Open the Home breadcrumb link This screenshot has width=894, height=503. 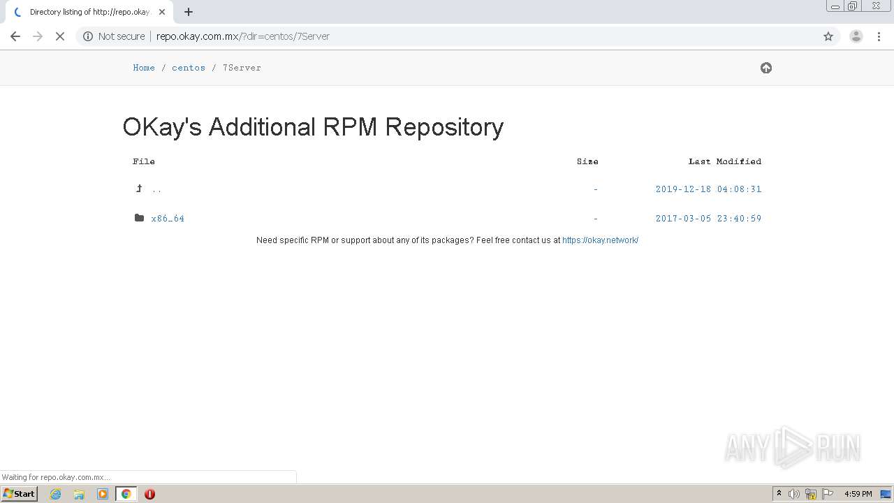[x=144, y=68]
